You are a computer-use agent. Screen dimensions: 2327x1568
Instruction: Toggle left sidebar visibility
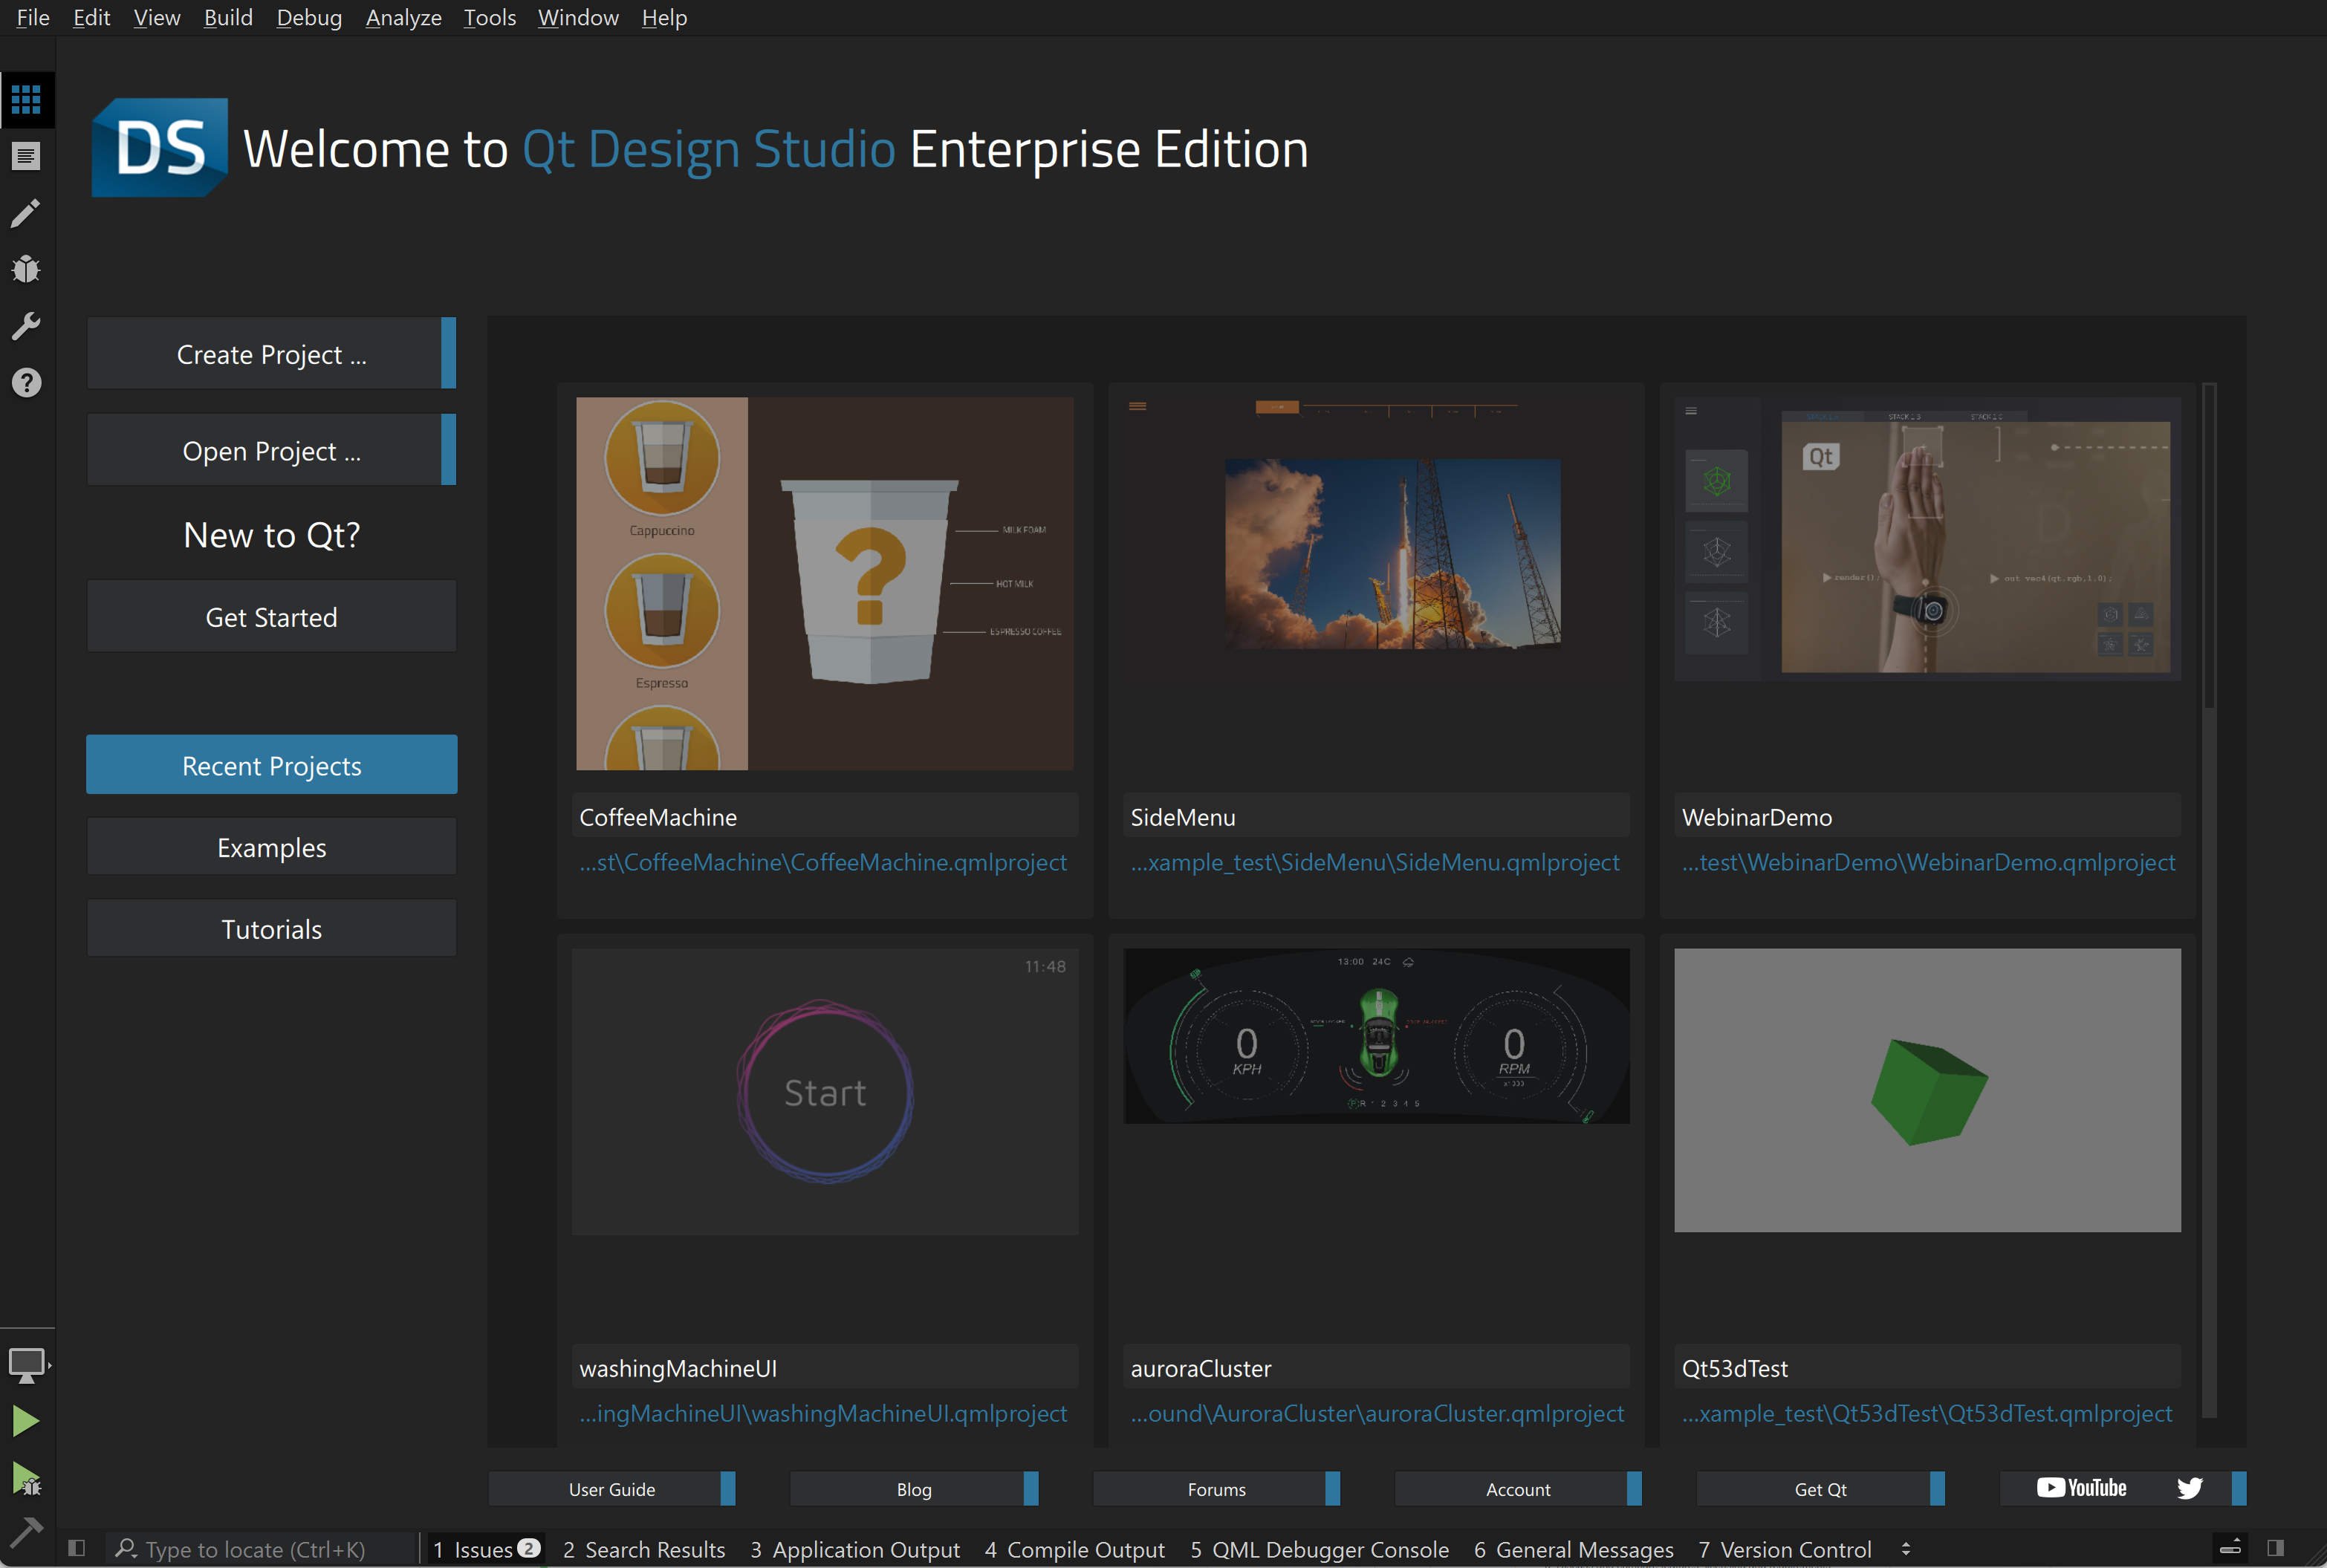point(76,1548)
